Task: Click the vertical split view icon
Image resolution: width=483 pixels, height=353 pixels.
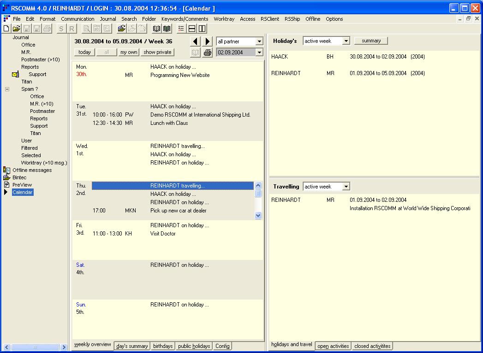Action: (x=202, y=29)
